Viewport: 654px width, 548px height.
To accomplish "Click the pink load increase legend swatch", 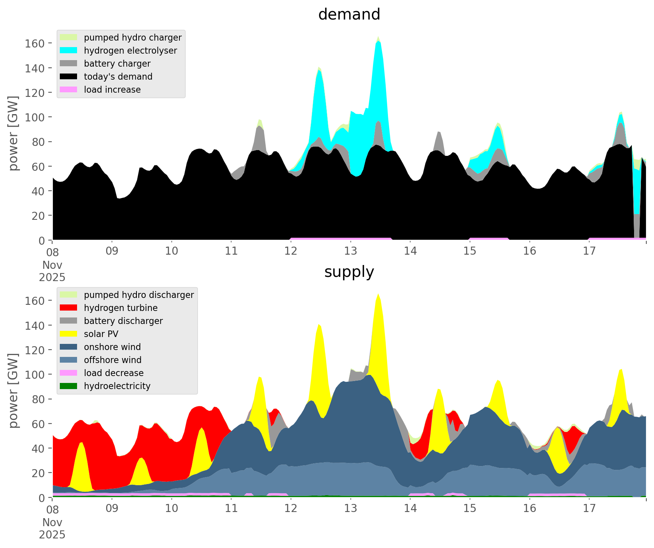I will click(x=69, y=90).
